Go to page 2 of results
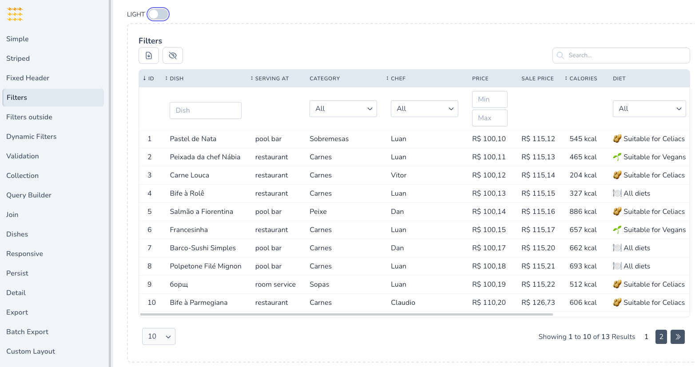The width and height of the screenshot is (695, 367). click(x=661, y=337)
